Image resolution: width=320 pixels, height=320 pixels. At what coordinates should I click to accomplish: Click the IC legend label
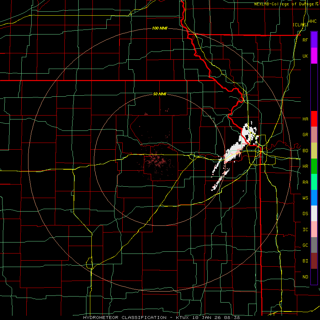tap(305, 230)
